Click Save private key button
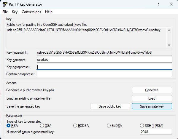178x139 pixels. click(152, 106)
